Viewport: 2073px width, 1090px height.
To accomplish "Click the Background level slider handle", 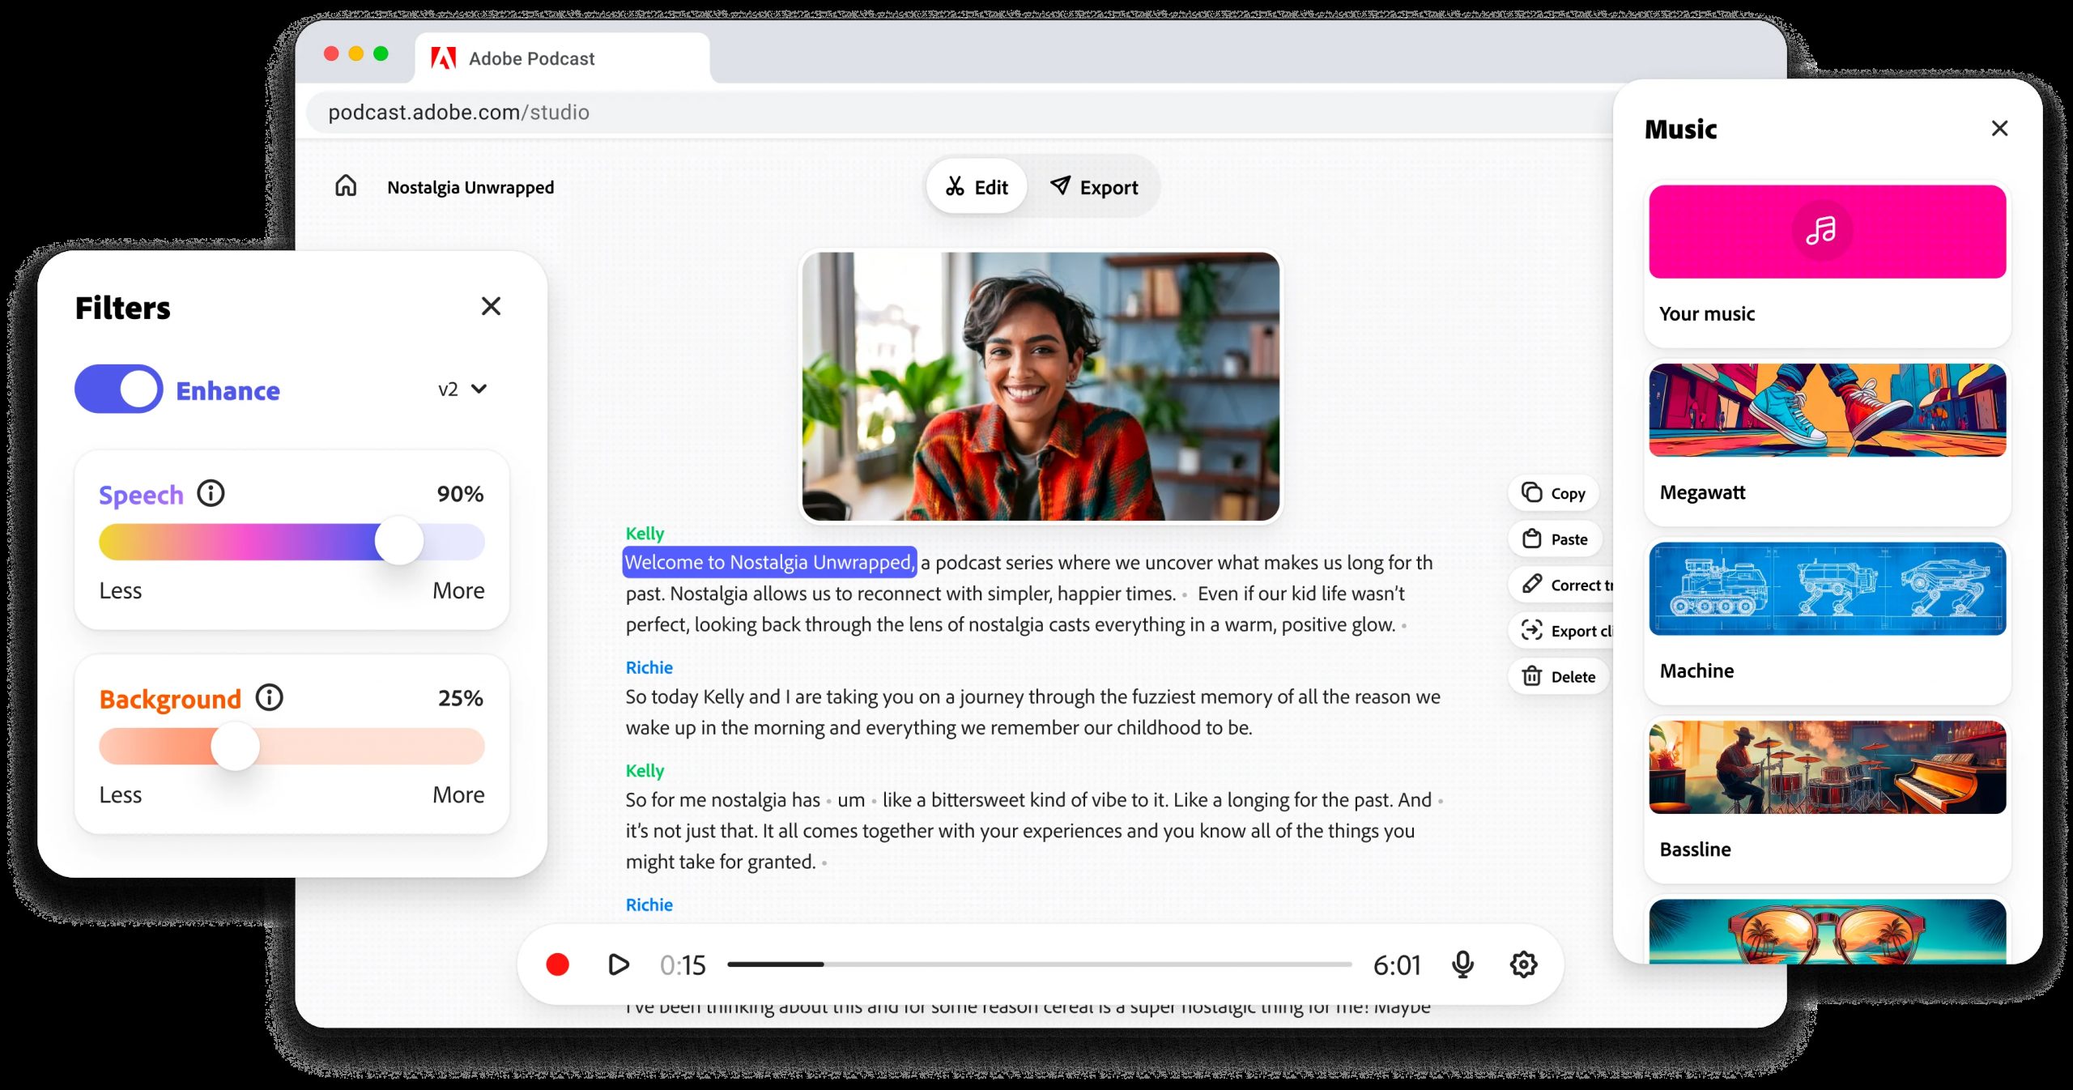I will 235,747.
